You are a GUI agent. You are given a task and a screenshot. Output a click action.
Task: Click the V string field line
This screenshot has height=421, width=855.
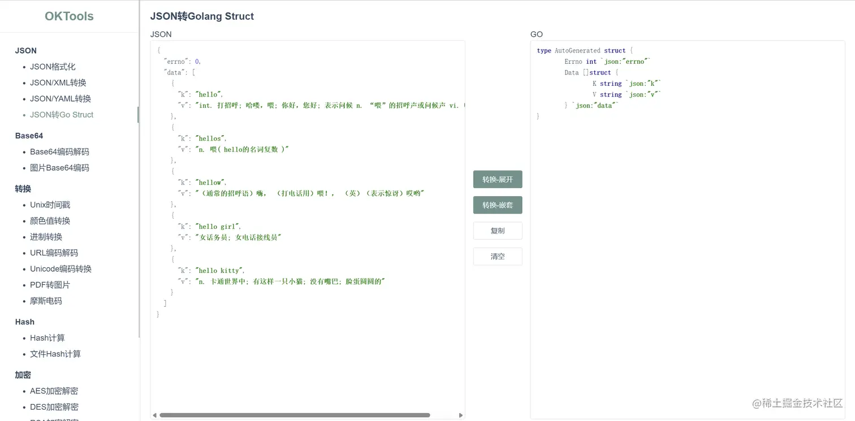click(x=627, y=95)
